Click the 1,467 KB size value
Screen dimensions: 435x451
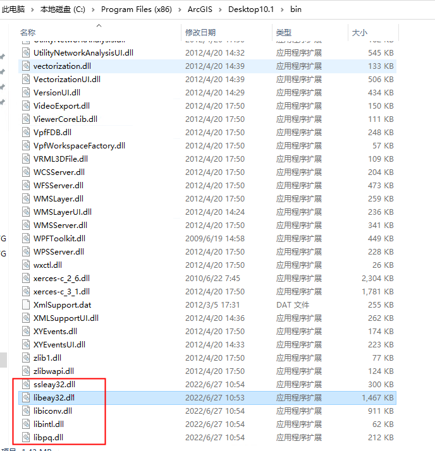pyautogui.click(x=377, y=397)
